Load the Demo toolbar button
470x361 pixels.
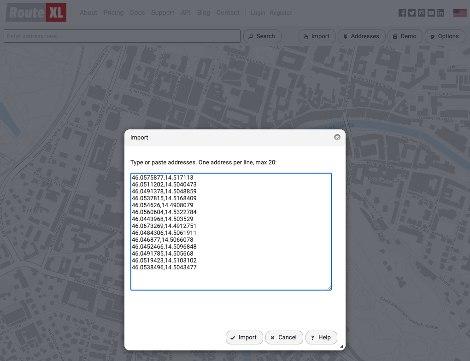(x=405, y=36)
